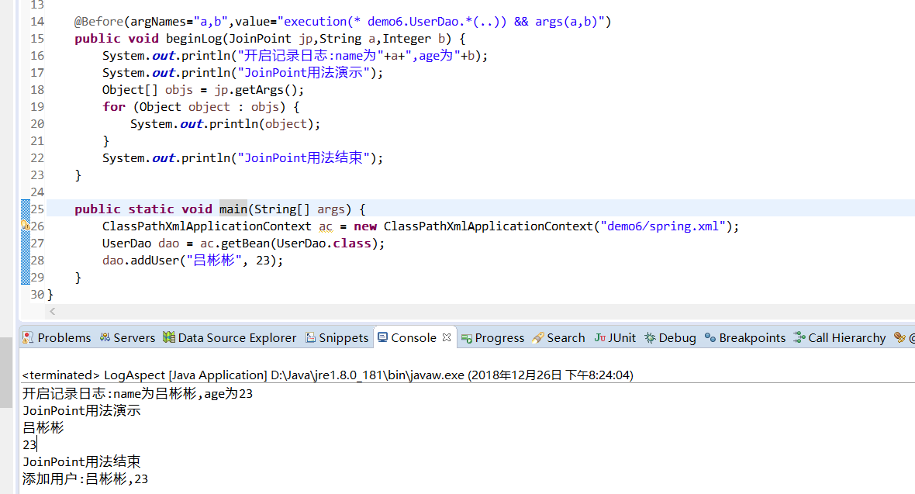Select the Console tab
Screen dimensions: 915x494
[x=413, y=337]
